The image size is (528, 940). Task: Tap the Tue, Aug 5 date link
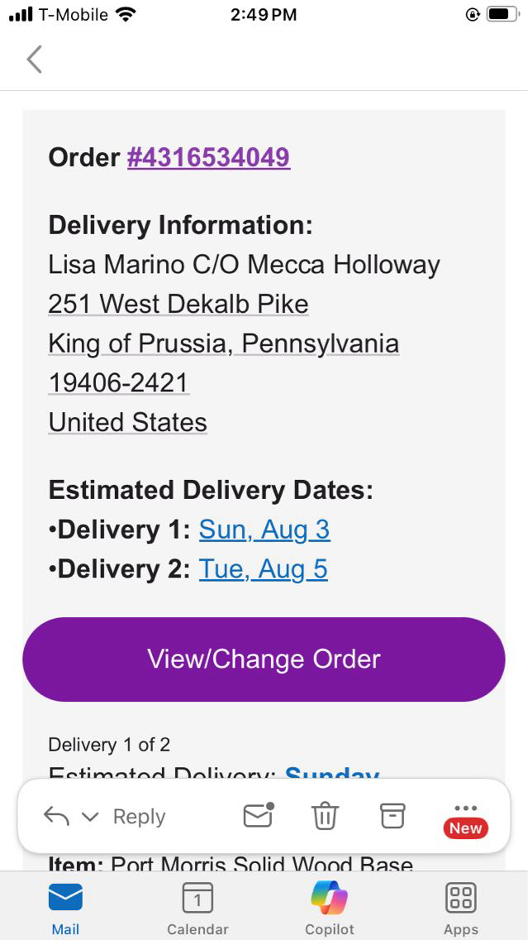(x=263, y=569)
